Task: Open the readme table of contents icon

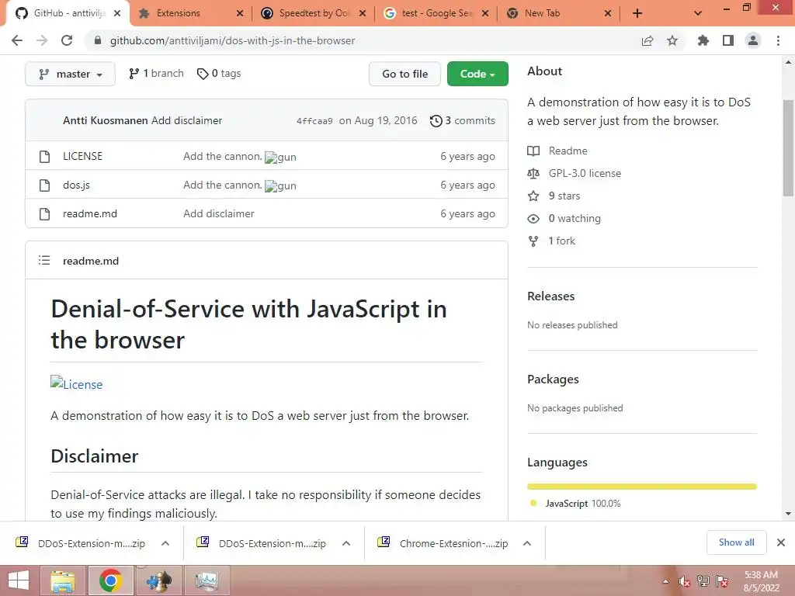Action: point(44,261)
